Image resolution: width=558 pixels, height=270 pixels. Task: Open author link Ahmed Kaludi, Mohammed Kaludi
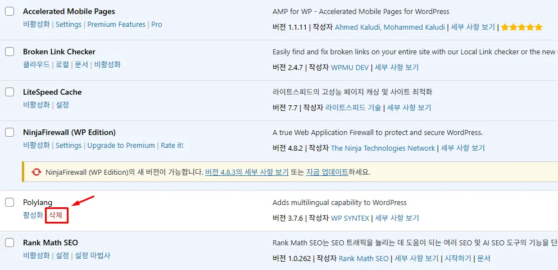coord(390,27)
